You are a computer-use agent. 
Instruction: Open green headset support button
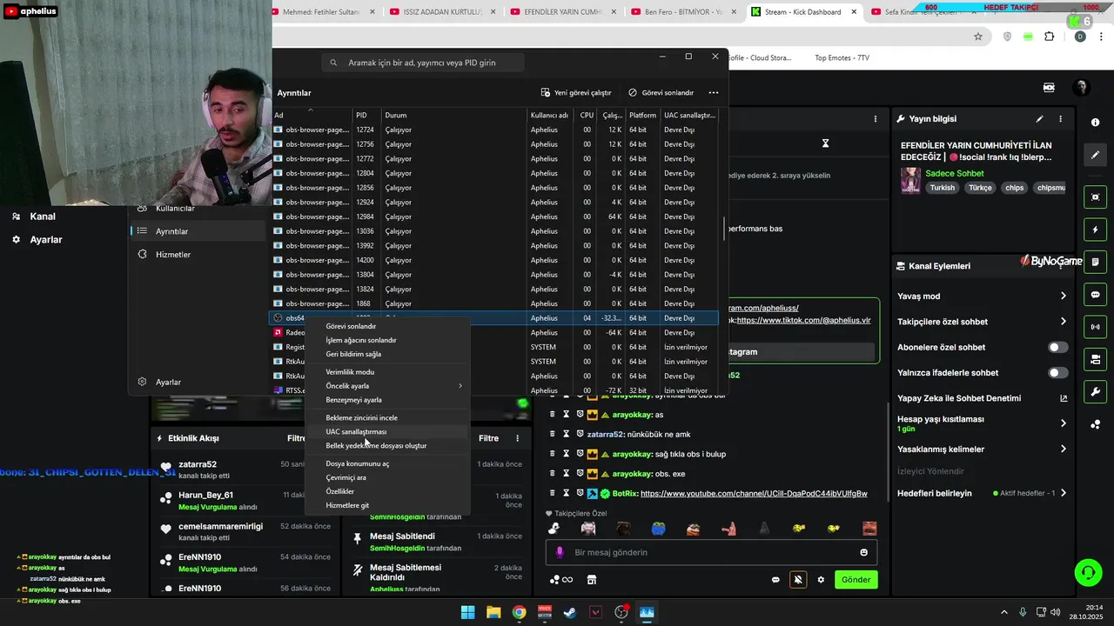tap(1088, 572)
